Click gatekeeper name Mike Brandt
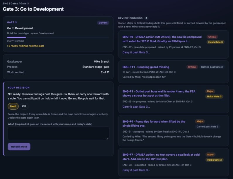Viewport: 233px width, 179px height. coord(102,61)
